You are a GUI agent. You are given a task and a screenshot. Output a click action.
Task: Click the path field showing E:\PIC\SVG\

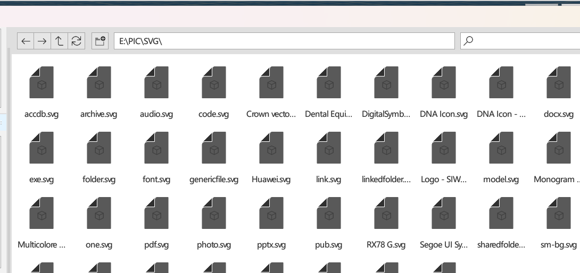pos(284,41)
